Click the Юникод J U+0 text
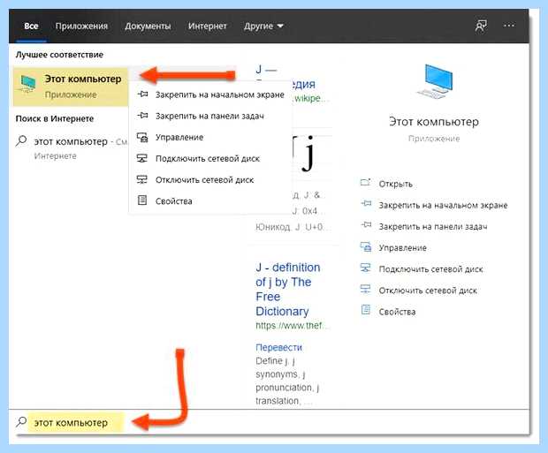 point(291,227)
